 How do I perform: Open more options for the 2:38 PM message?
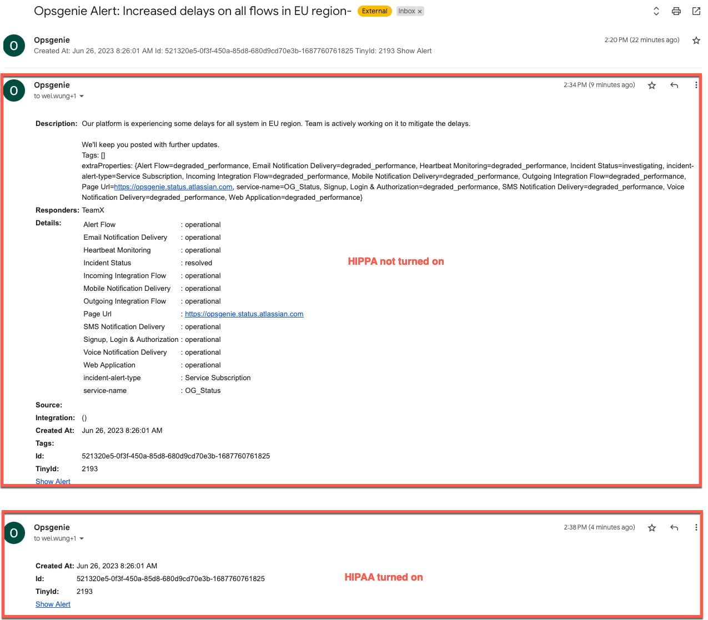pyautogui.click(x=696, y=527)
